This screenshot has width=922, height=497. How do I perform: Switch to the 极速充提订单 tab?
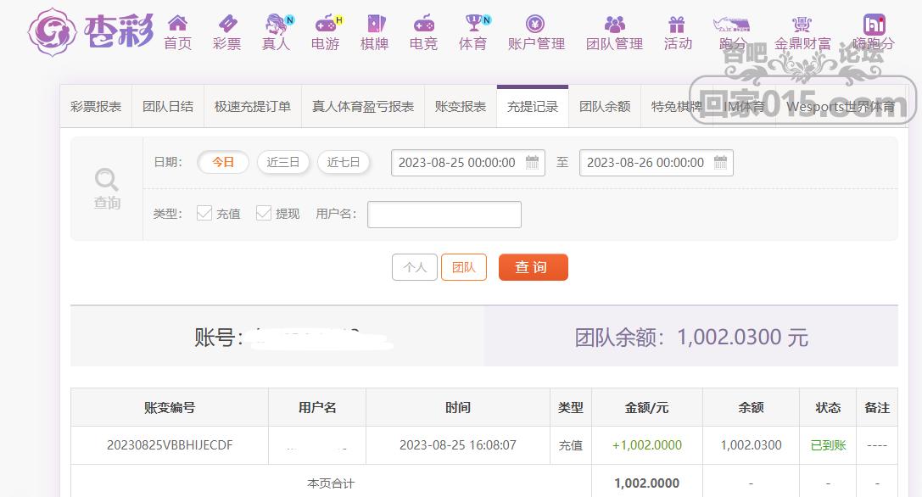(252, 107)
